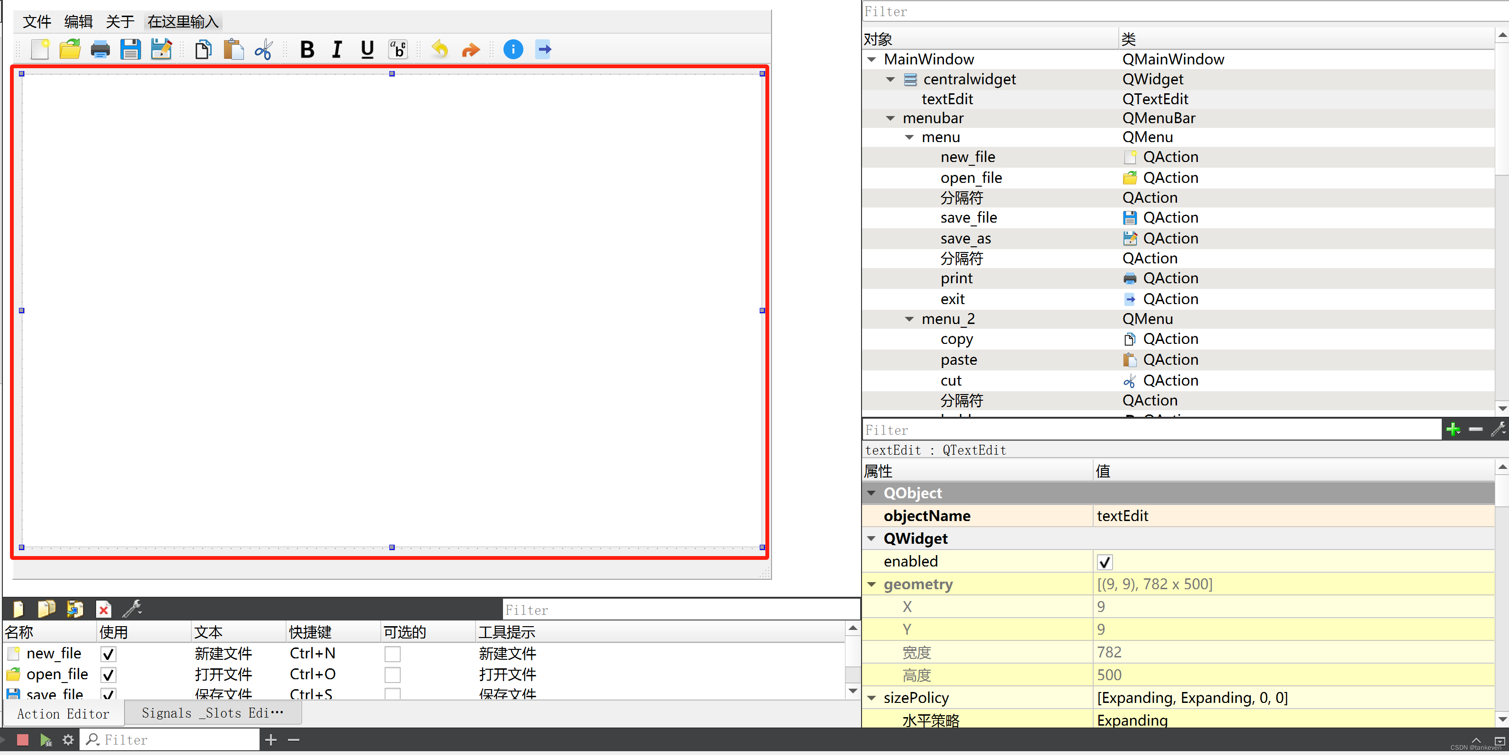Click the green plus to add a dynamic property
1509x755 pixels.
(1454, 429)
